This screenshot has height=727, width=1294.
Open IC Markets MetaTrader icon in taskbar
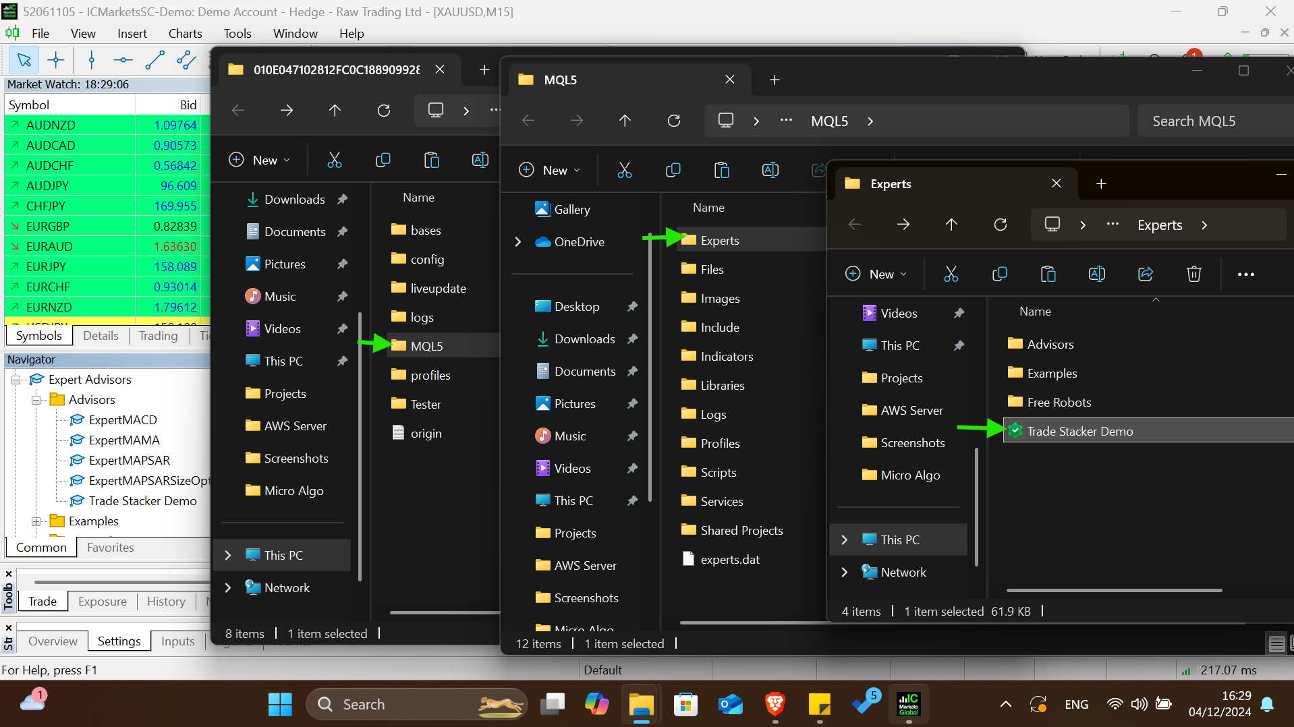pos(909,705)
